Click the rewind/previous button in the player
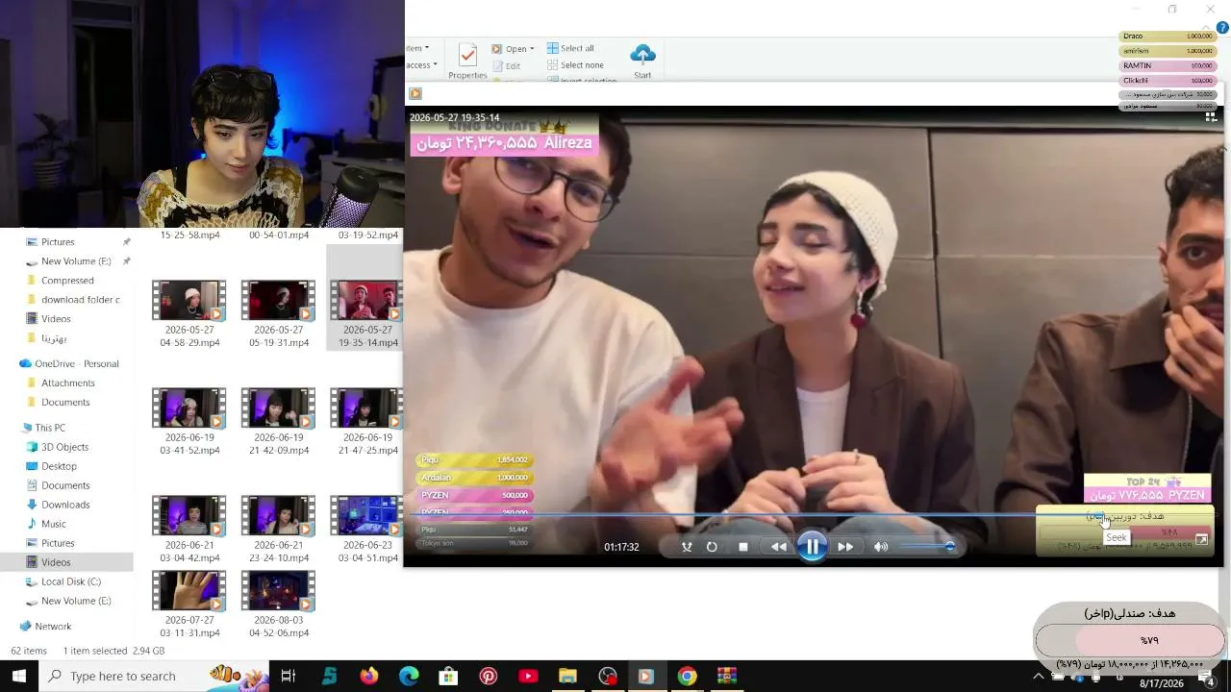This screenshot has width=1231, height=692. click(x=778, y=547)
